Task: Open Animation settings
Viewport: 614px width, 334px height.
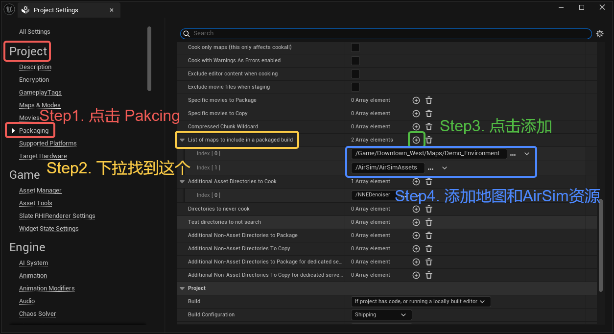Action: [33, 276]
